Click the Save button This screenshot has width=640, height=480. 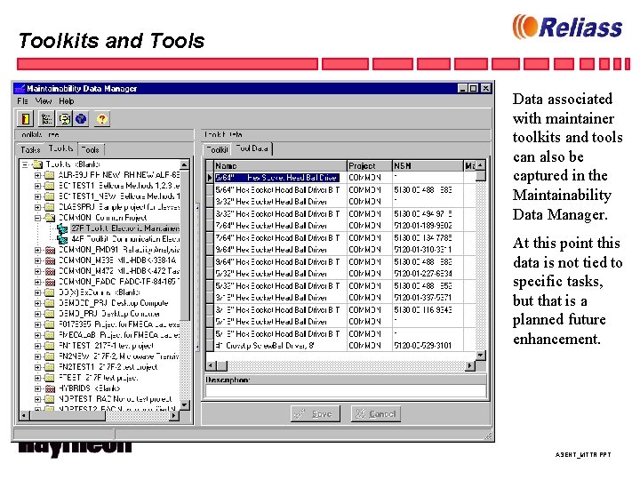[x=315, y=414]
